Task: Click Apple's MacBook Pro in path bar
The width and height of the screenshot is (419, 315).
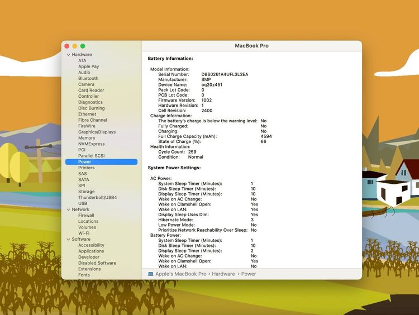Action: point(180,274)
